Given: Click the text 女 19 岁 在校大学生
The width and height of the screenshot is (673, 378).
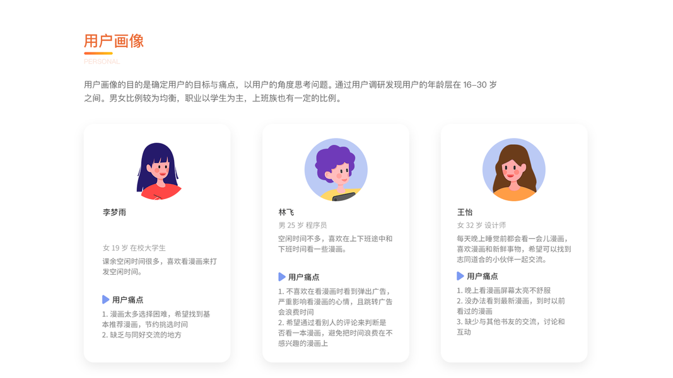Looking at the screenshot, I should tap(134, 248).
